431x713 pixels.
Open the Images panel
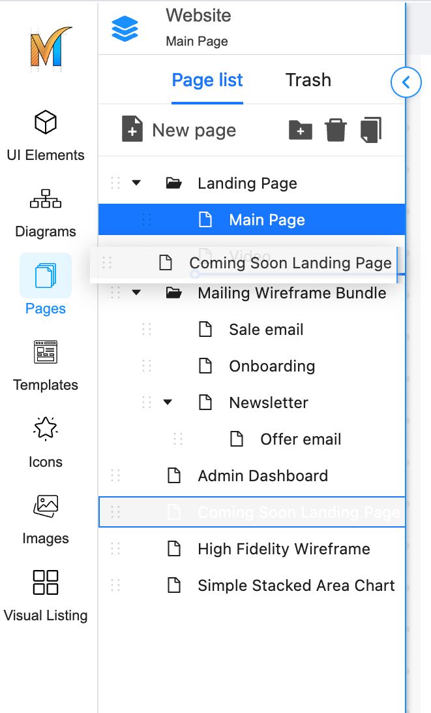point(46,519)
